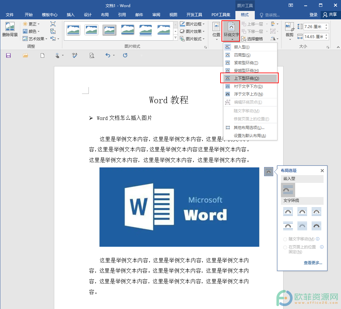
Task: Open the Crop (裁剪) dropdown
Action: click(289, 31)
